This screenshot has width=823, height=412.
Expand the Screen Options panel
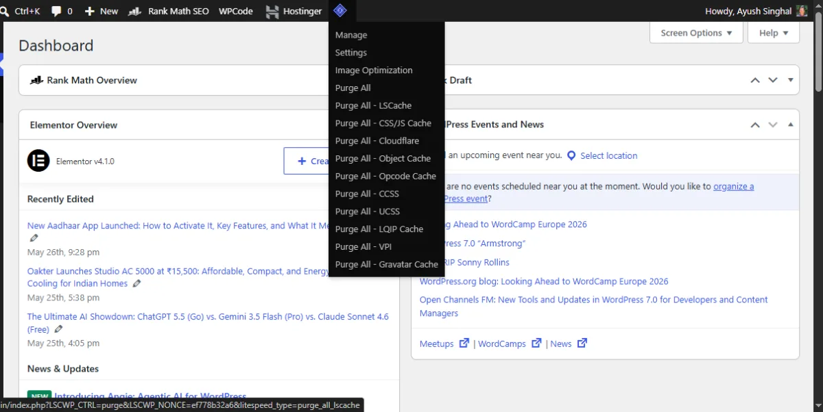(696, 33)
